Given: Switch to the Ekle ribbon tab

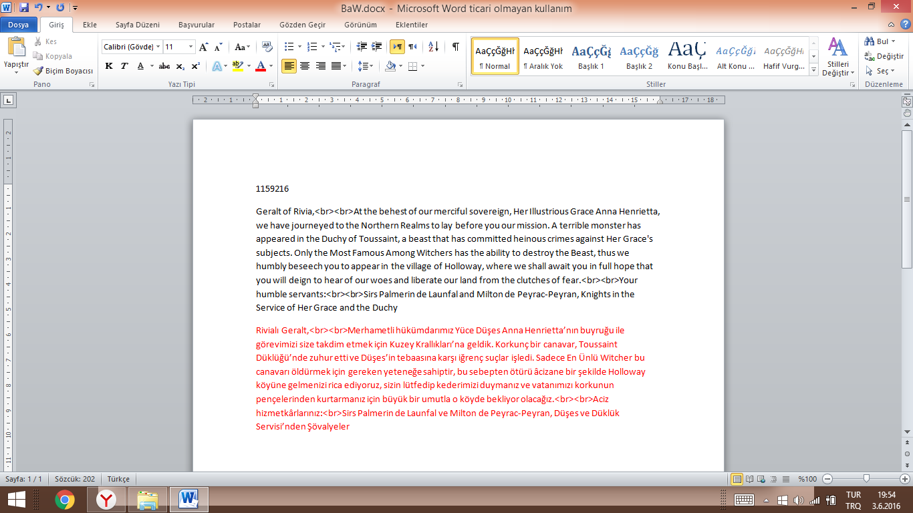Looking at the screenshot, I should coord(90,25).
